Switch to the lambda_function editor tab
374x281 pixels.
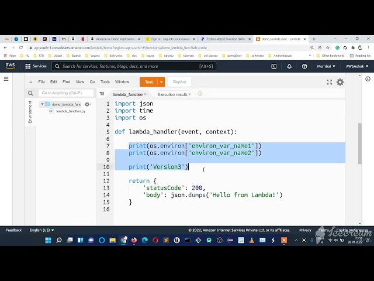point(128,94)
